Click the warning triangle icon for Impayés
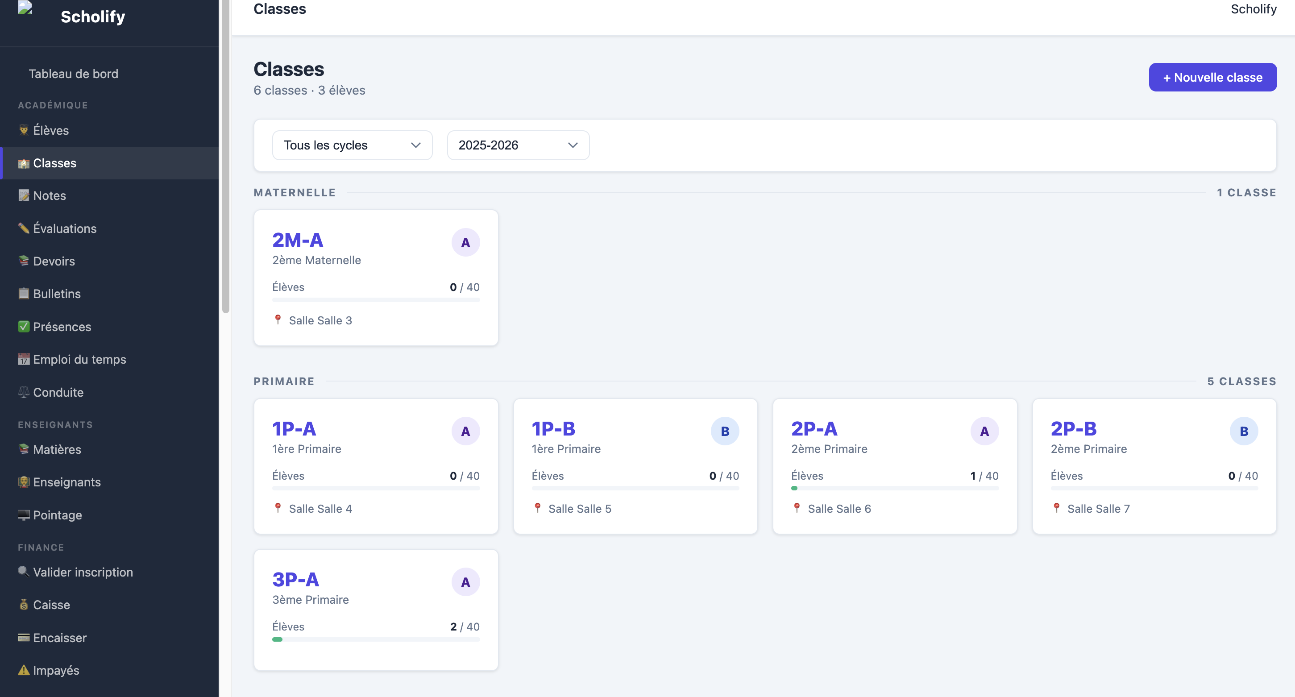This screenshot has width=1295, height=697. coord(24,670)
